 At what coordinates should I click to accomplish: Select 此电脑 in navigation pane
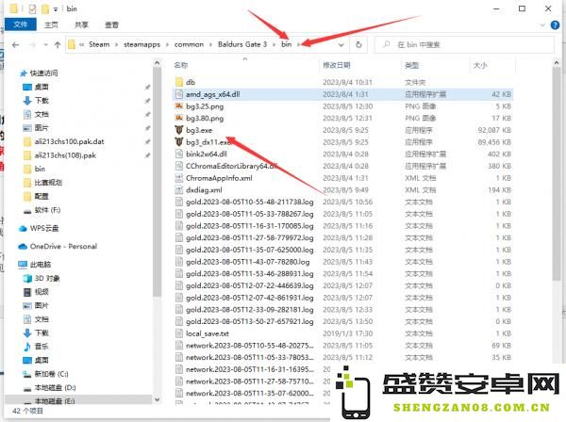tap(40, 265)
